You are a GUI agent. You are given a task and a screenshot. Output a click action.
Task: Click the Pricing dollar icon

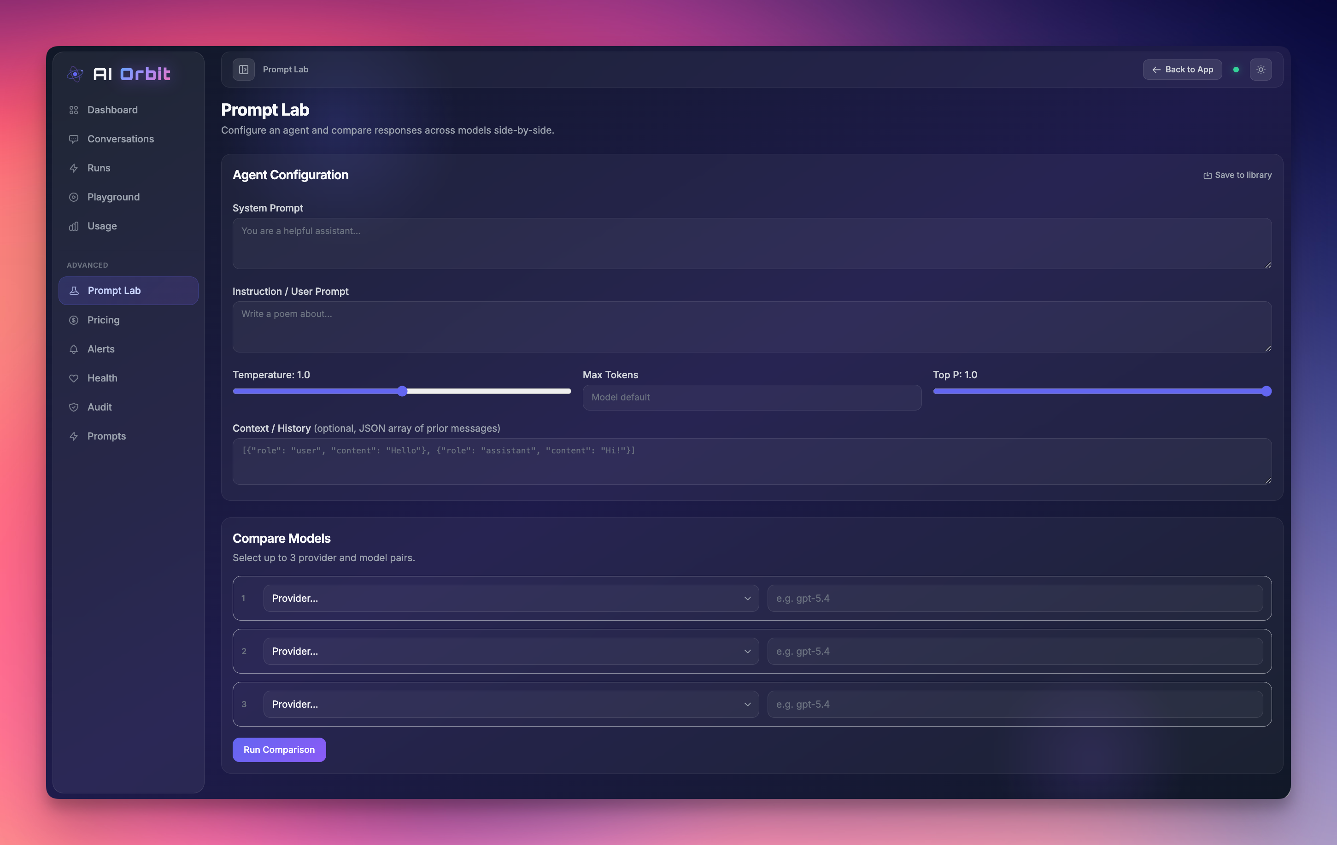[73, 320]
